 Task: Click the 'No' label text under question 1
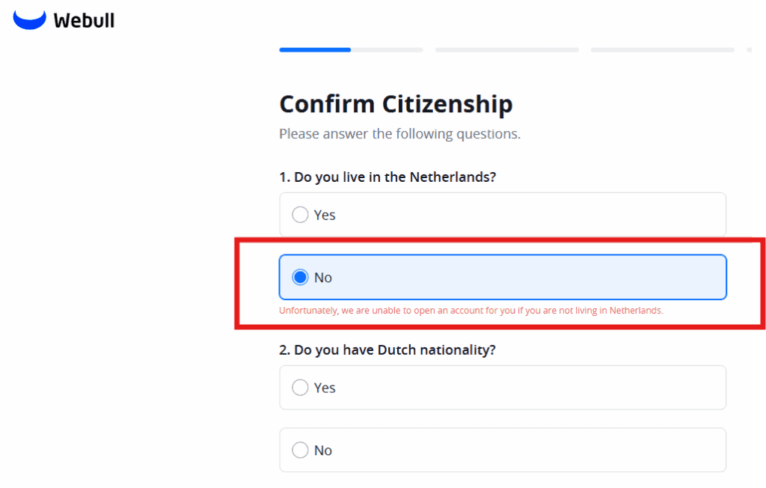pos(323,278)
